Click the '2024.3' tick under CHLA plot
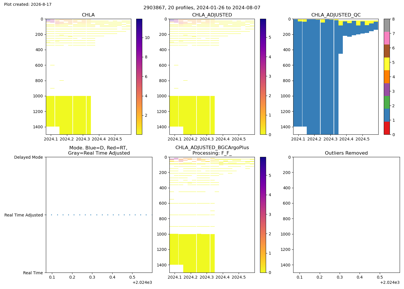404x289 pixels. click(83, 139)
